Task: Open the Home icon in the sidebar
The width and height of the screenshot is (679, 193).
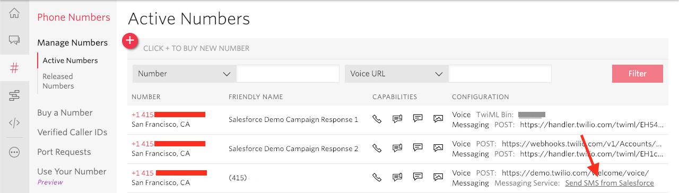Action: point(14,13)
